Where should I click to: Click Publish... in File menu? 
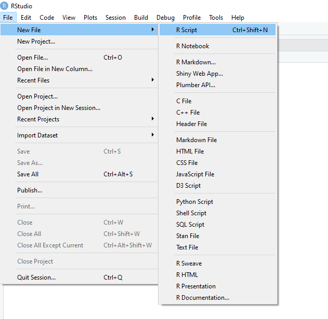[30, 190]
